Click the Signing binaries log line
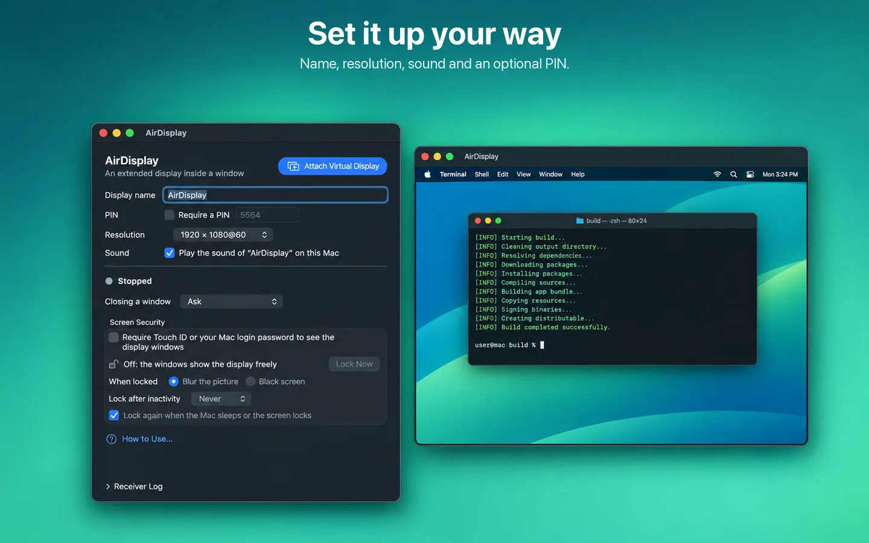The height and width of the screenshot is (543, 869). click(523, 310)
